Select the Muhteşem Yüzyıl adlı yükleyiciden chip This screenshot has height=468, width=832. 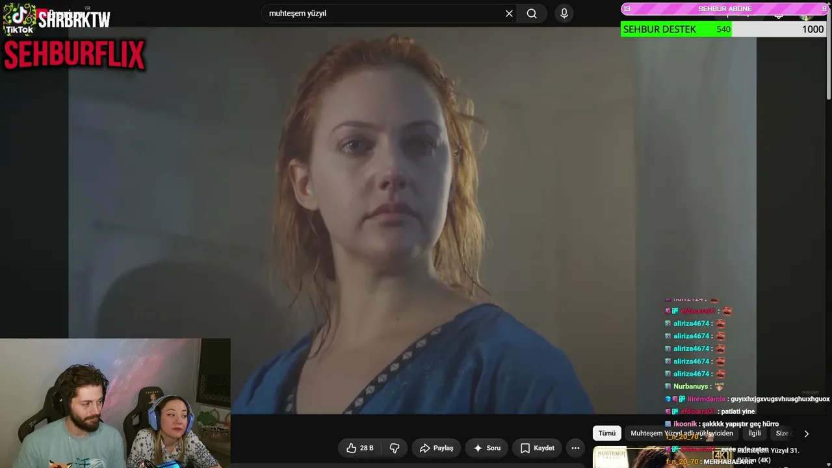click(x=682, y=434)
